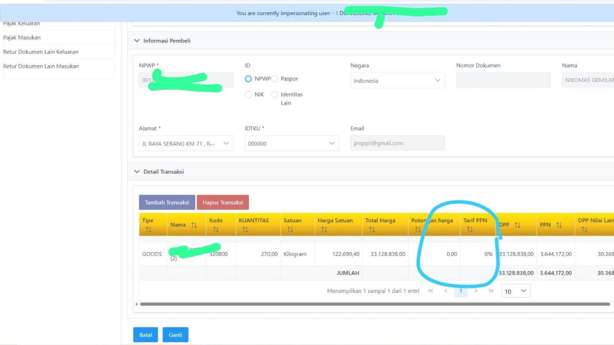Viewport: 614px width, 345px height.
Task: Open the Negara country dropdown
Action: (397, 80)
